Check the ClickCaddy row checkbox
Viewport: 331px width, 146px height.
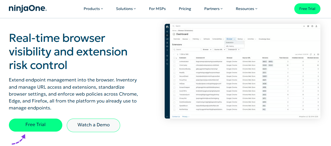click(x=174, y=65)
